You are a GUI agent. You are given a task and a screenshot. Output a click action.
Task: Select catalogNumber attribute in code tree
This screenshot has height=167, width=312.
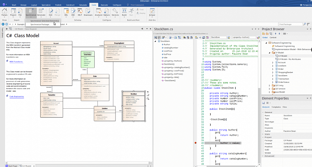click(171, 48)
